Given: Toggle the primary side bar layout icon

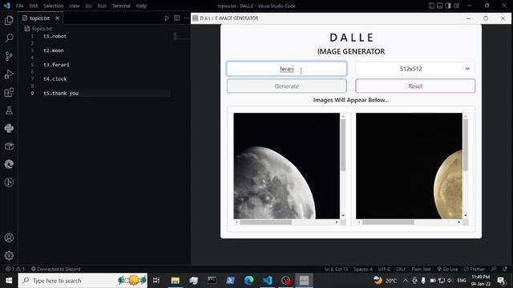Looking at the screenshot, I should [431, 6].
